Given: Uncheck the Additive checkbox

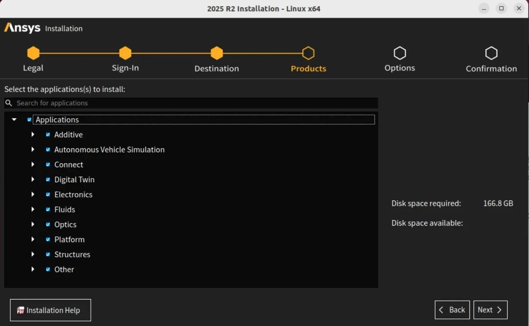Looking at the screenshot, I should pos(48,135).
